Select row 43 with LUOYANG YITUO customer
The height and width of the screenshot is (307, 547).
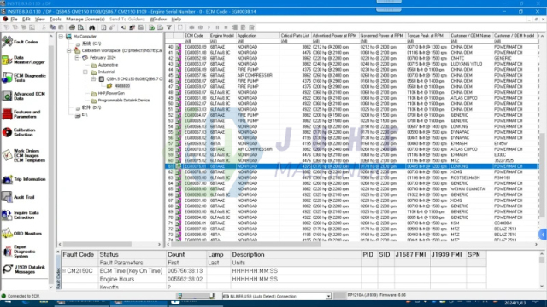pyautogui.click(x=351, y=64)
